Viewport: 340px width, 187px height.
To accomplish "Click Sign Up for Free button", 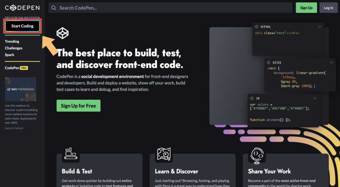I will click(78, 106).
